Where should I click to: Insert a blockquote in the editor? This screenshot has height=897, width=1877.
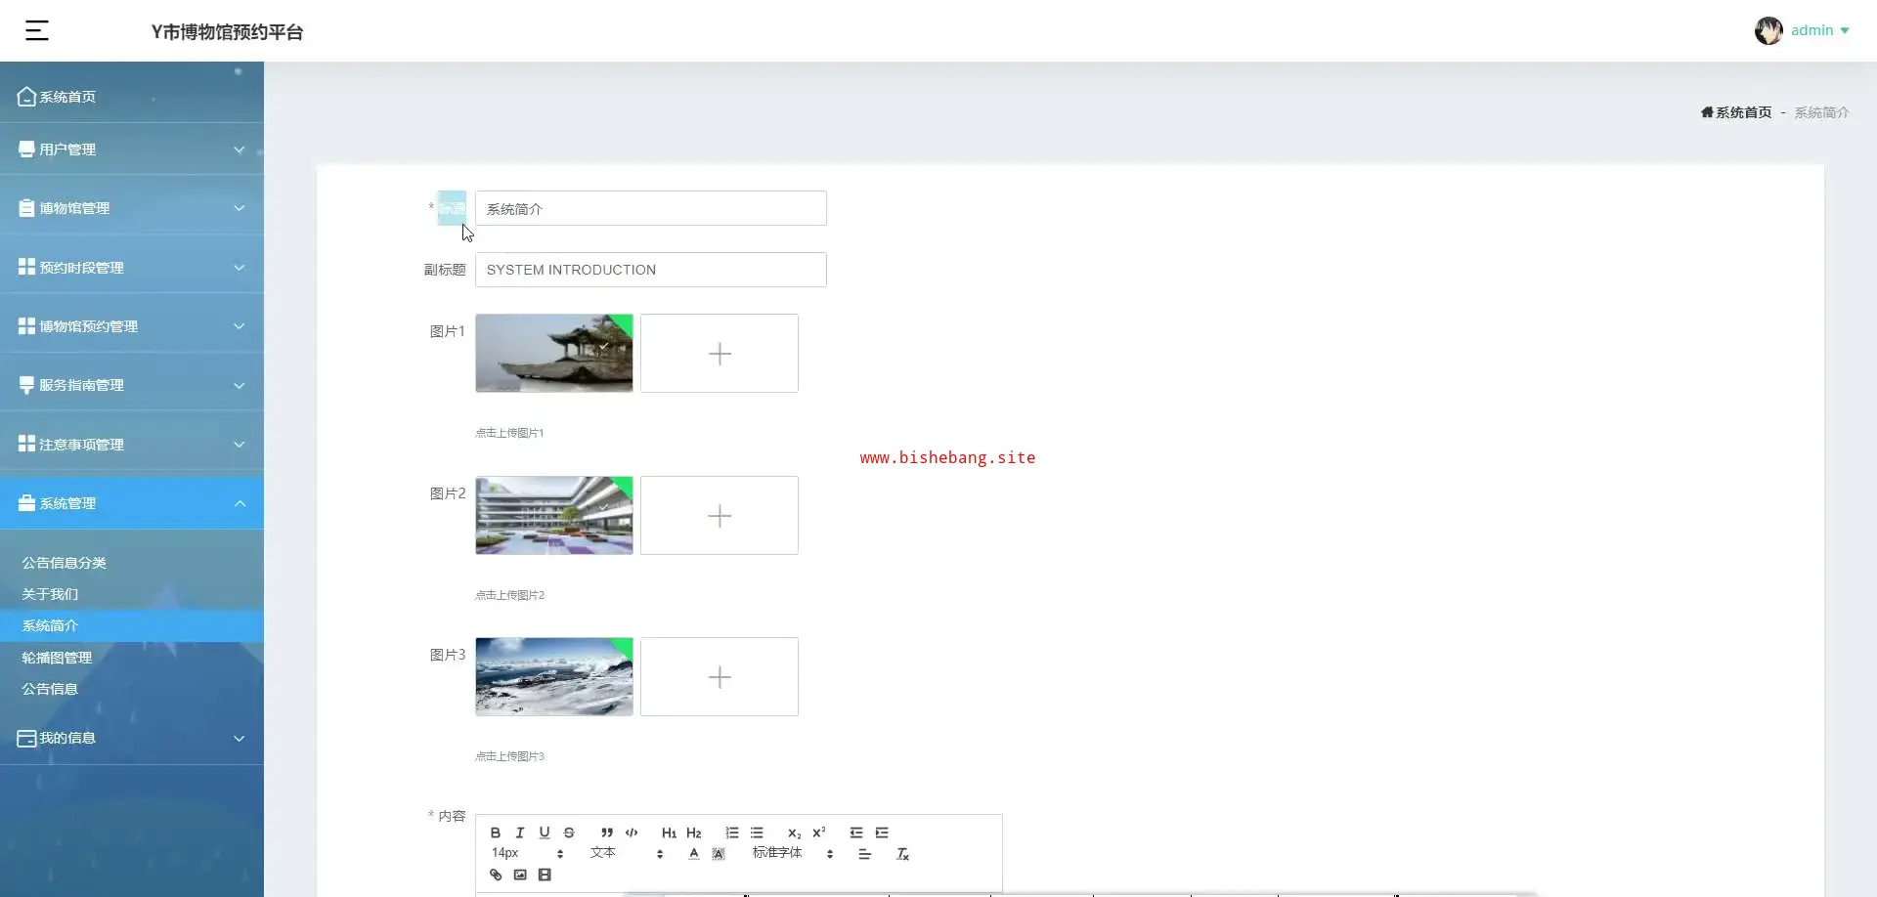pos(607,833)
